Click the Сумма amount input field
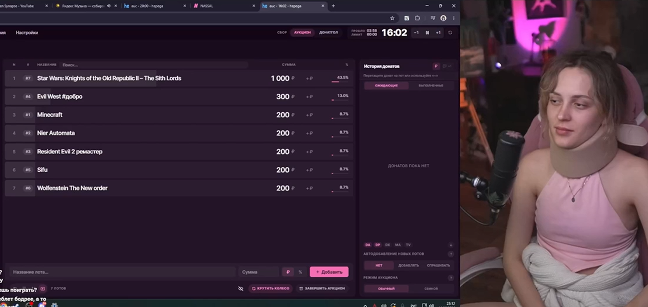 [258, 272]
